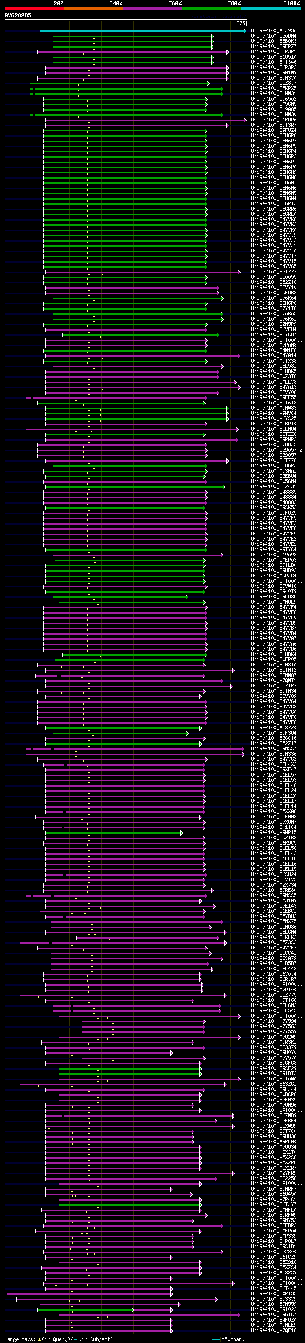This screenshot has width=305, height=1343.
Task: Select UniRef100_Q7XQH7 label
Action: coord(274,822)
